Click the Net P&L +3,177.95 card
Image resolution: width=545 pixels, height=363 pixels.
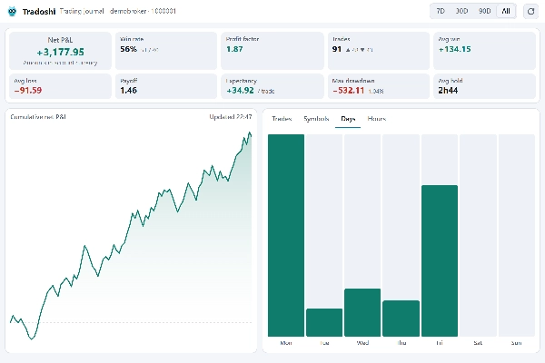(x=60, y=51)
